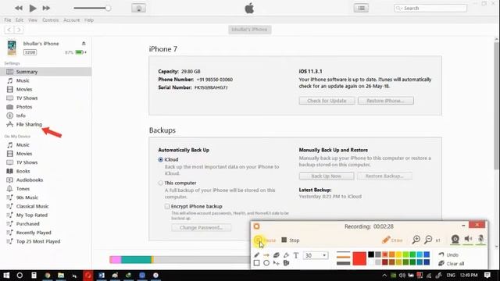
Task: Pick the yellow color swatch in the top row
Action: (398, 254)
